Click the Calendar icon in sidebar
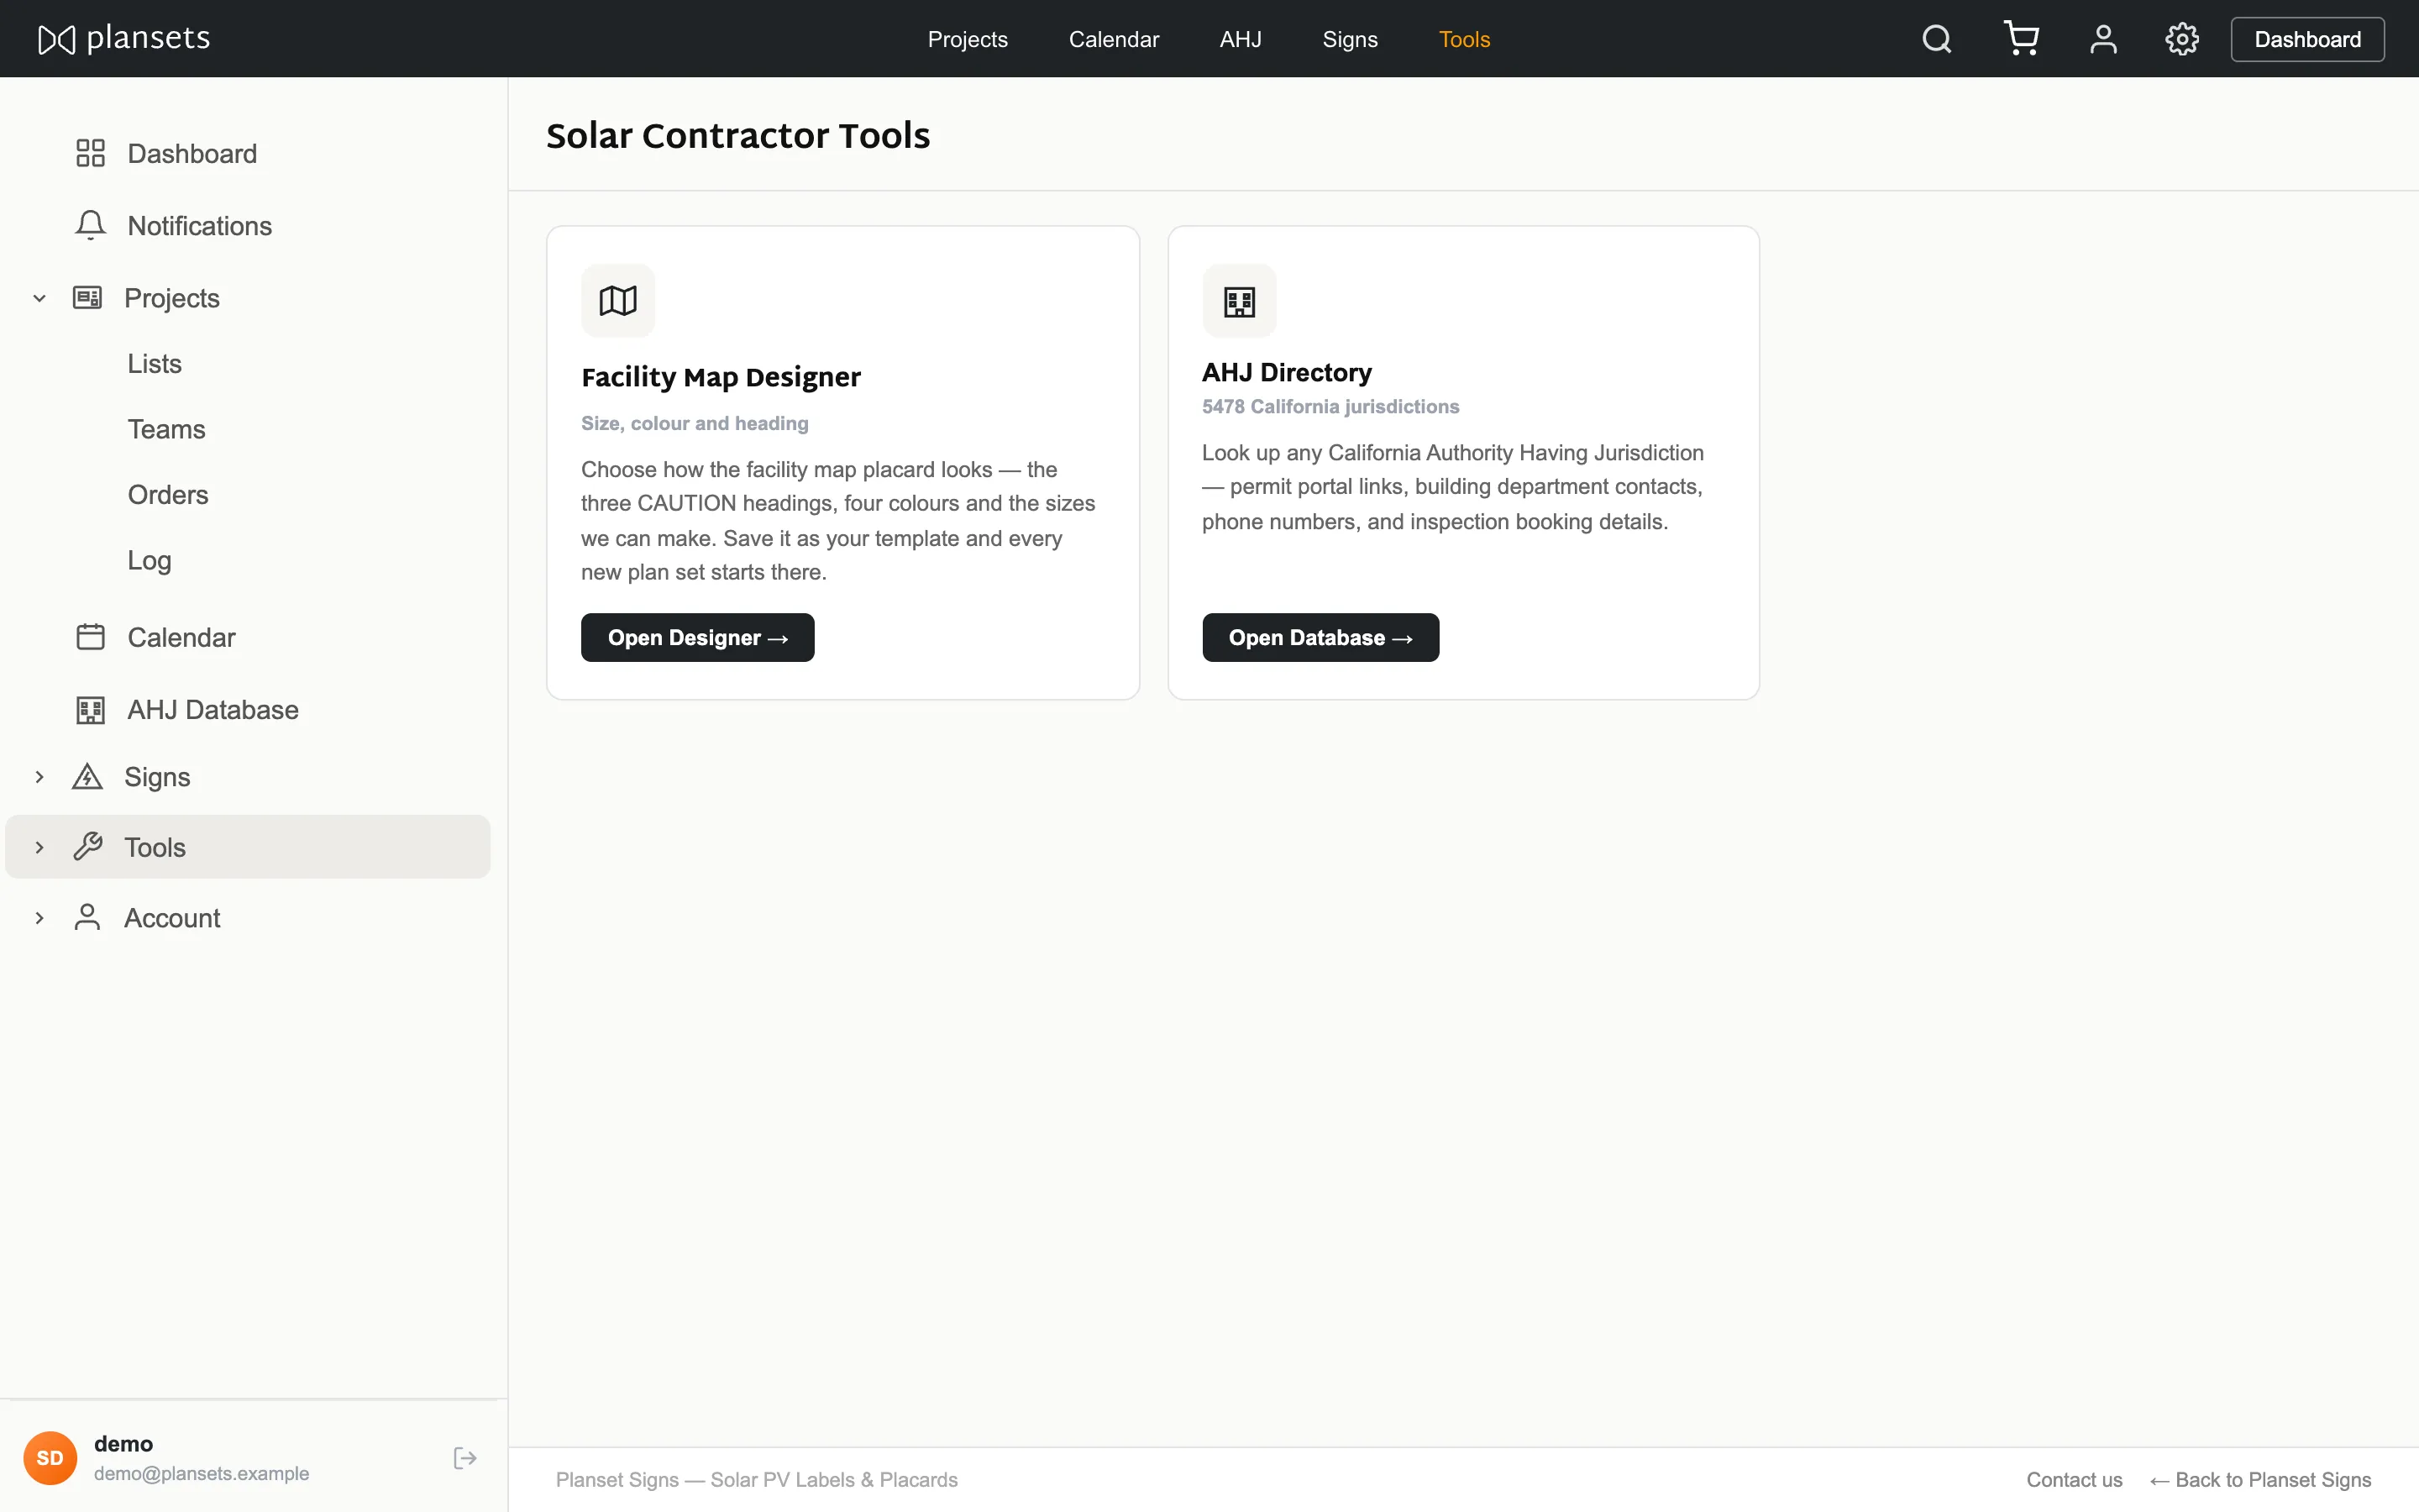 tap(90, 637)
